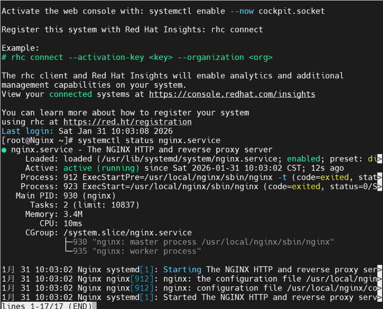This screenshot has width=383, height=309.
Task: Click the 'Process: 923 ExecStart' line
Action: [x=201, y=187]
